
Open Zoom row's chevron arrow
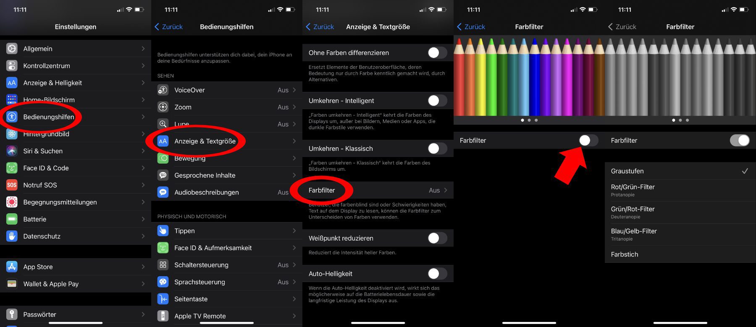pyautogui.click(x=294, y=107)
